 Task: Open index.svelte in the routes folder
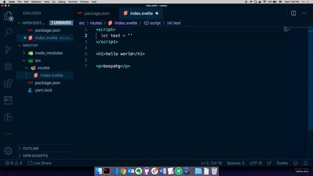45,75
